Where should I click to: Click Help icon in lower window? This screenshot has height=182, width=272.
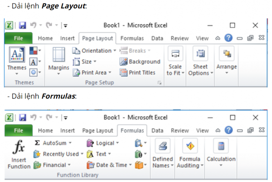point(228,130)
